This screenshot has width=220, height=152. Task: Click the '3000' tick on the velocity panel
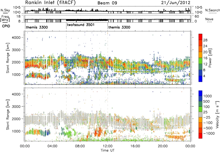[16, 106]
